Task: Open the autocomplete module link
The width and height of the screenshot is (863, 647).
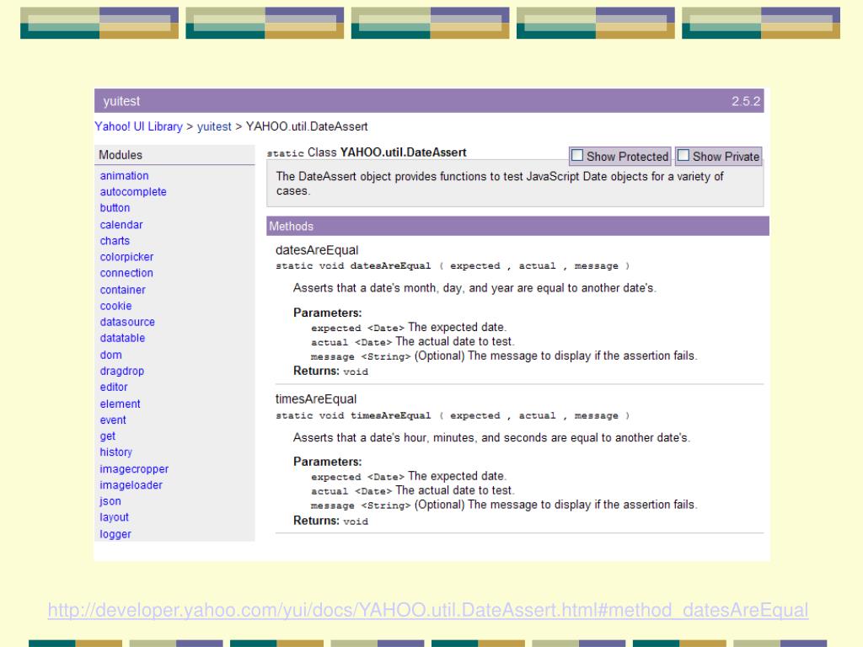Action: [x=132, y=191]
